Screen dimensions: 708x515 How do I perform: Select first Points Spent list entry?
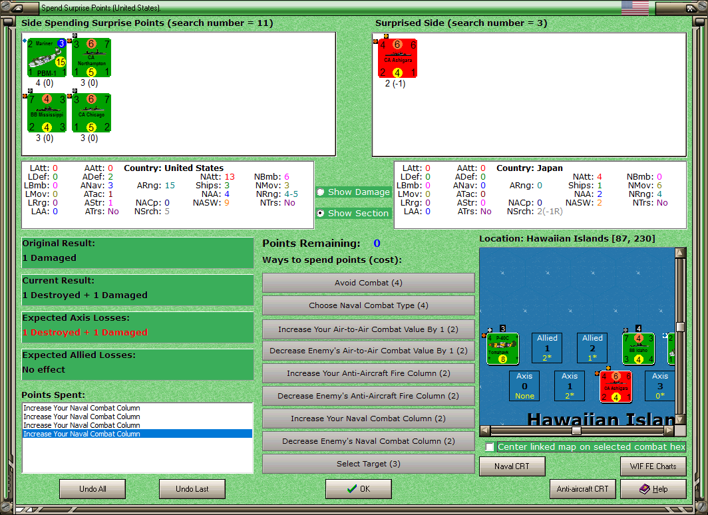(x=137, y=408)
